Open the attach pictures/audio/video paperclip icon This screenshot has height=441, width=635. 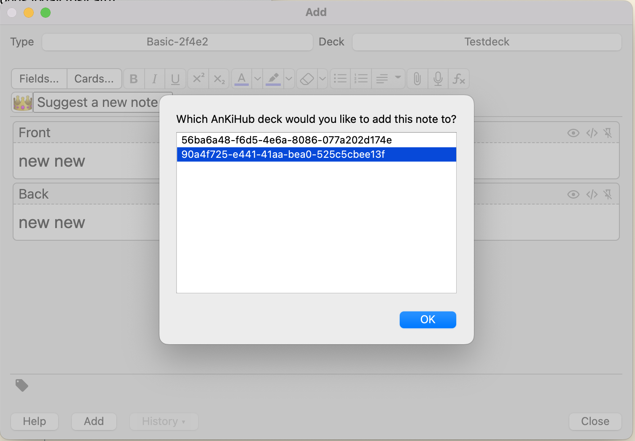[x=417, y=79]
